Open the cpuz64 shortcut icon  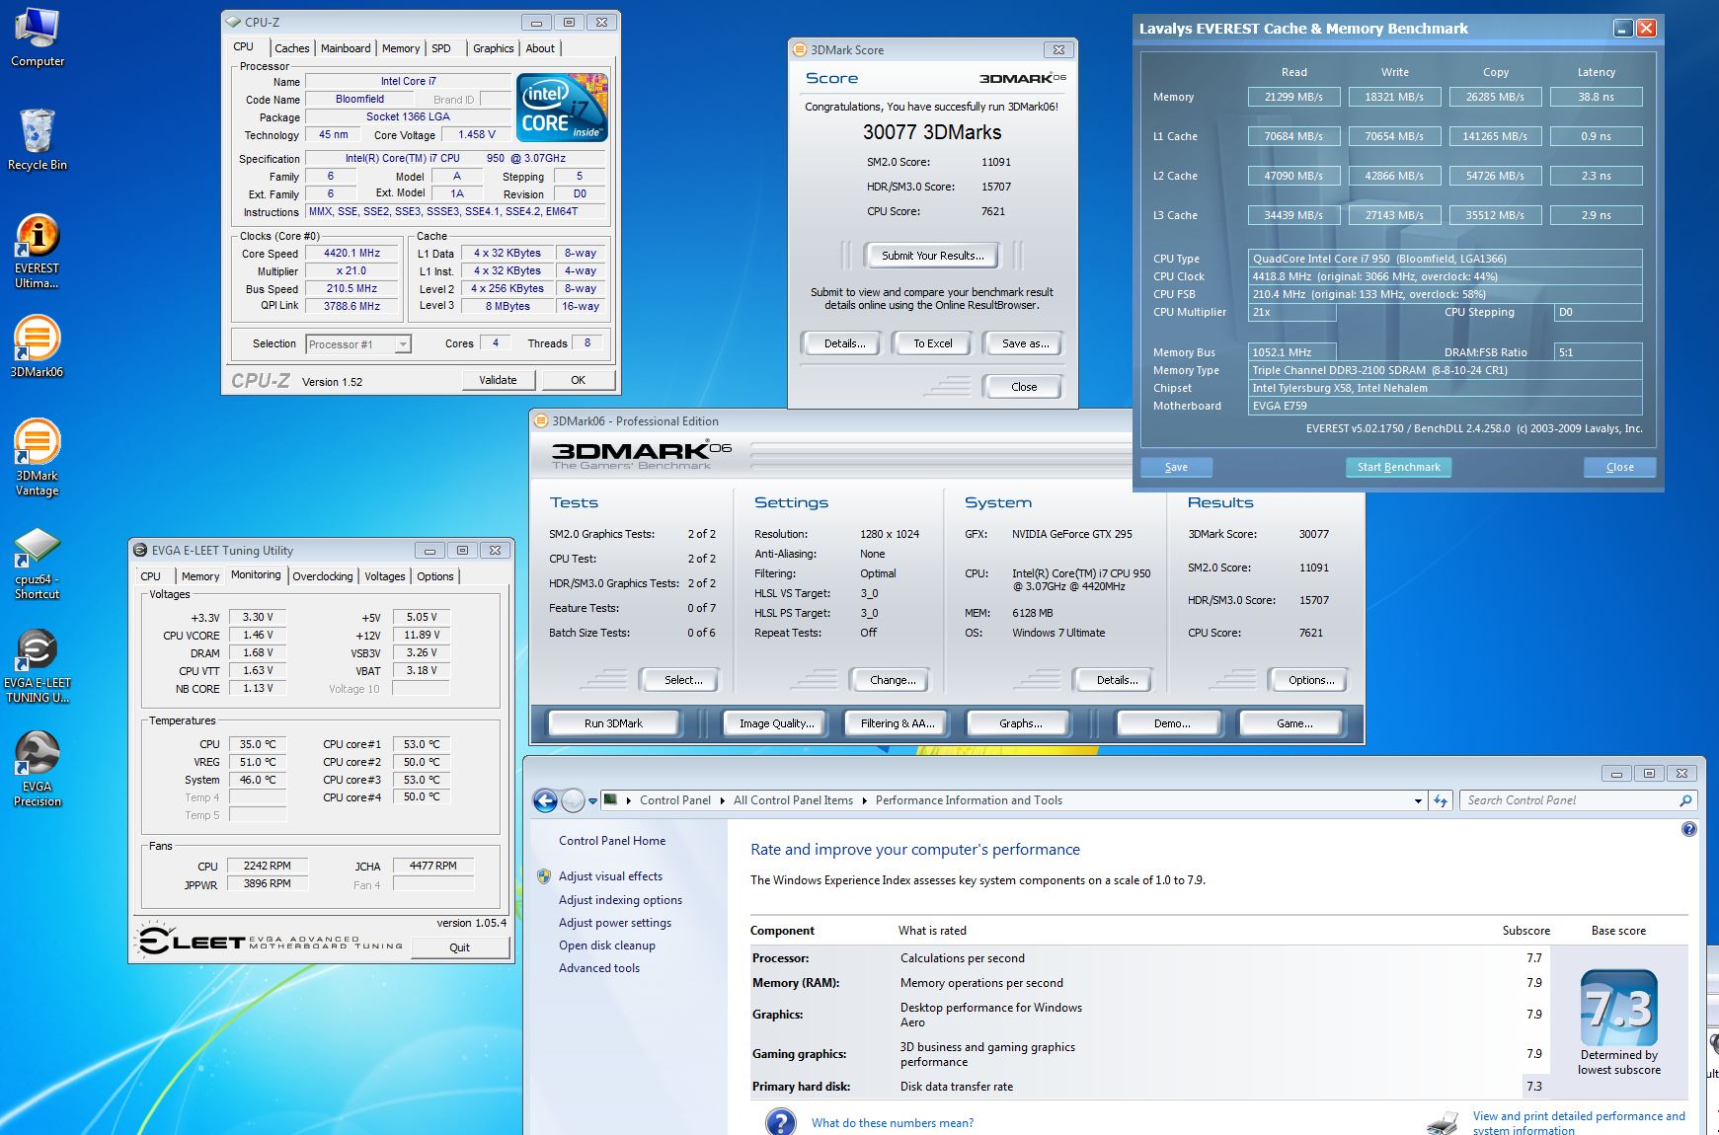point(38,565)
